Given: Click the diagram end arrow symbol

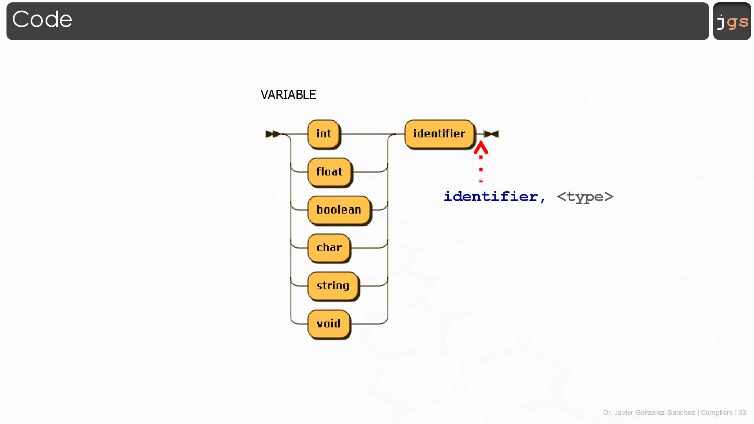Looking at the screenshot, I should tap(491, 134).
